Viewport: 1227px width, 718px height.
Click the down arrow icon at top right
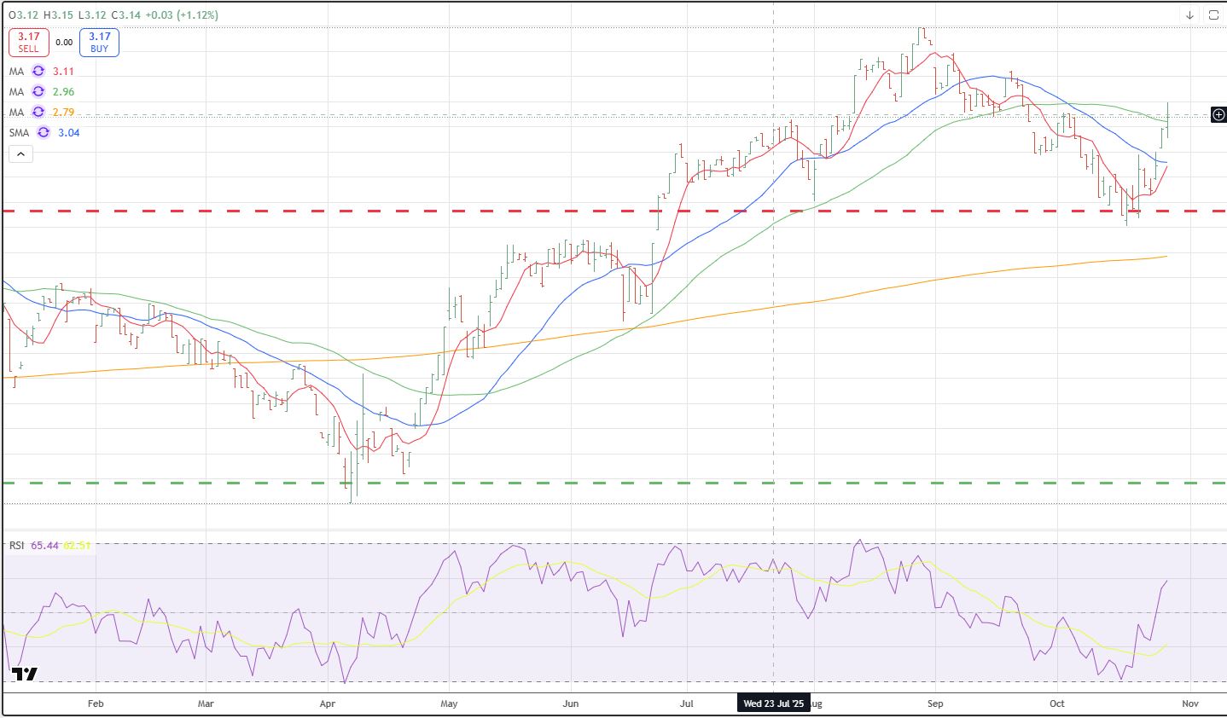pyautogui.click(x=1189, y=15)
